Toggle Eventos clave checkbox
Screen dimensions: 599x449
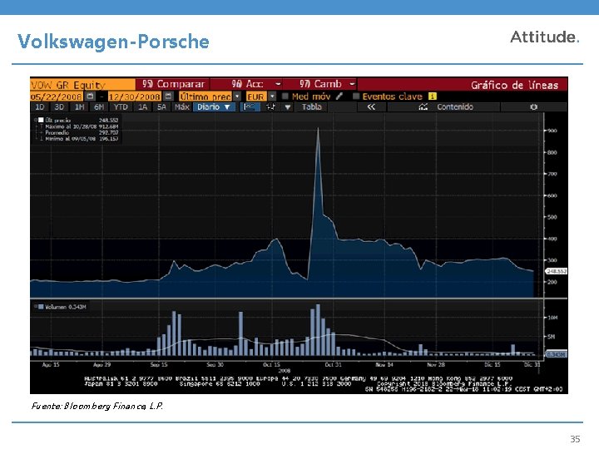click(x=356, y=96)
